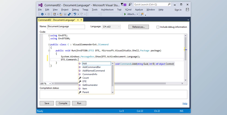The image size is (227, 115).
Task: Click the code editor's scroll right arrow
Action: point(182,84)
